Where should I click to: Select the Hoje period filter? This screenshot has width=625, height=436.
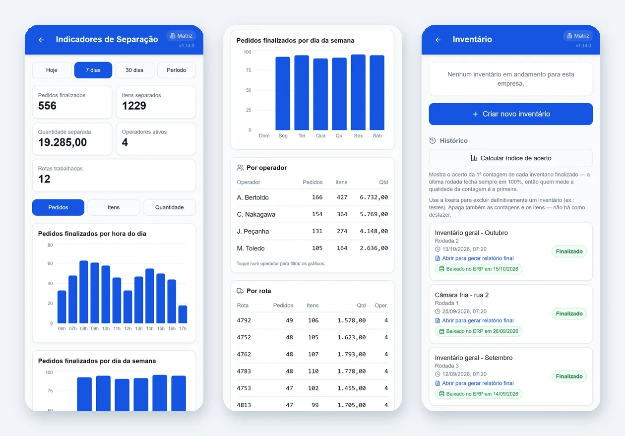pyautogui.click(x=52, y=70)
